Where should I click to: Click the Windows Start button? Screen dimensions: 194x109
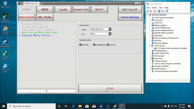coord(3,106)
